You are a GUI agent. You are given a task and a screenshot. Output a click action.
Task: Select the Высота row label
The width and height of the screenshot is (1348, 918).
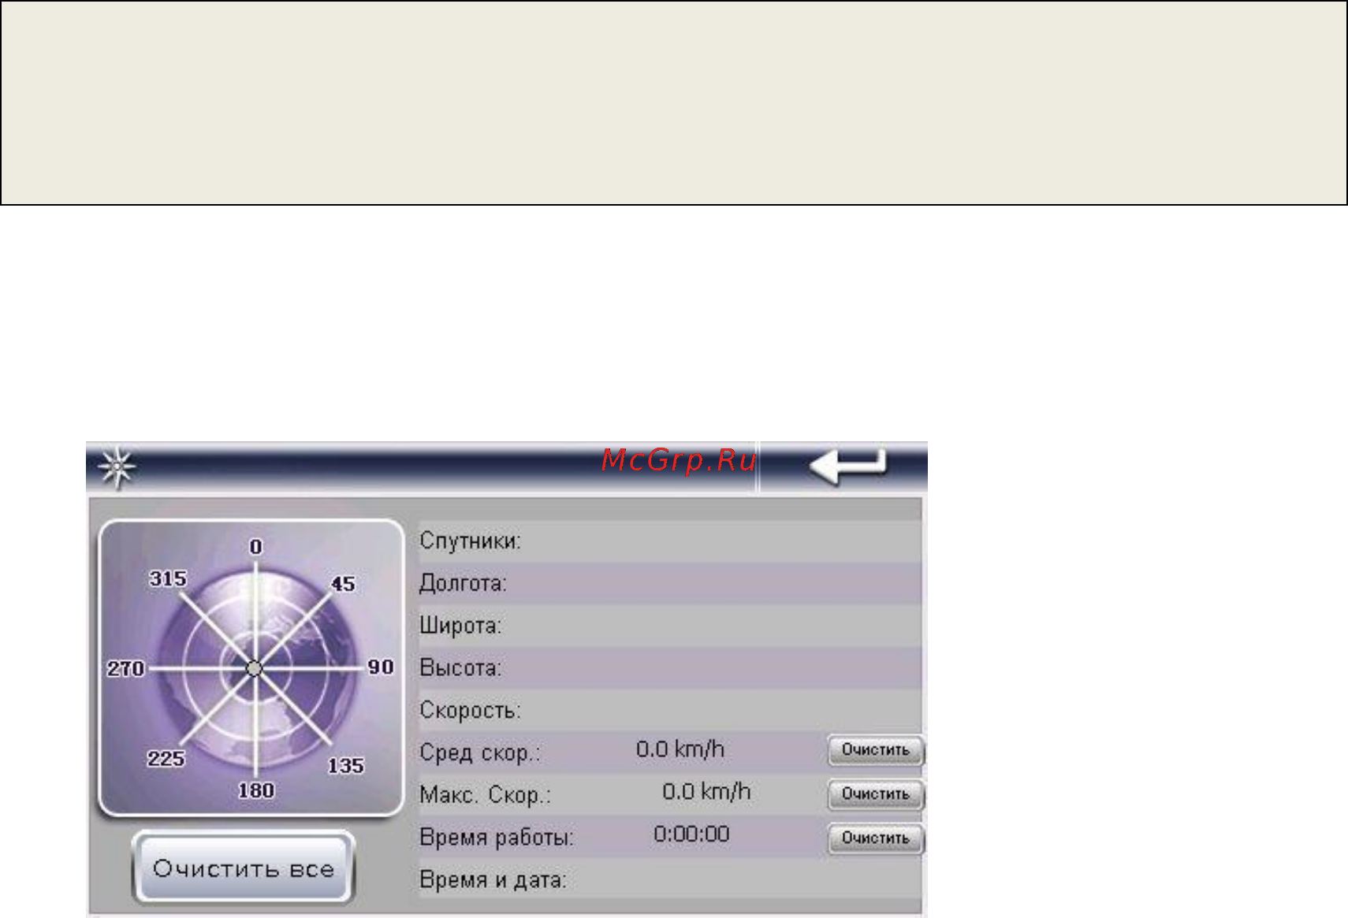460,668
